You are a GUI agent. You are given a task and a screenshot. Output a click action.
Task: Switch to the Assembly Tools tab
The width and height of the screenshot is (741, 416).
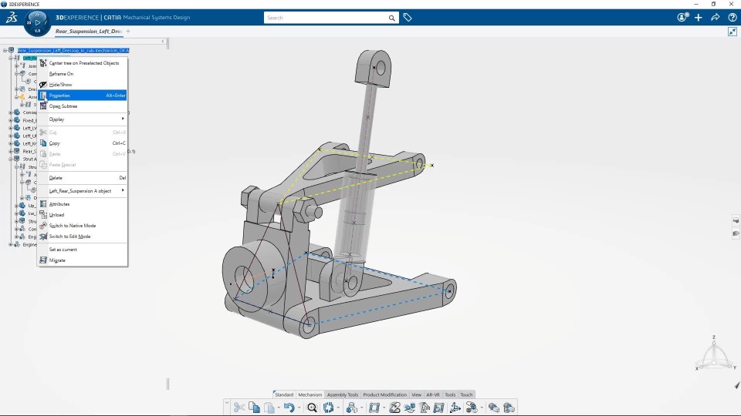click(343, 394)
